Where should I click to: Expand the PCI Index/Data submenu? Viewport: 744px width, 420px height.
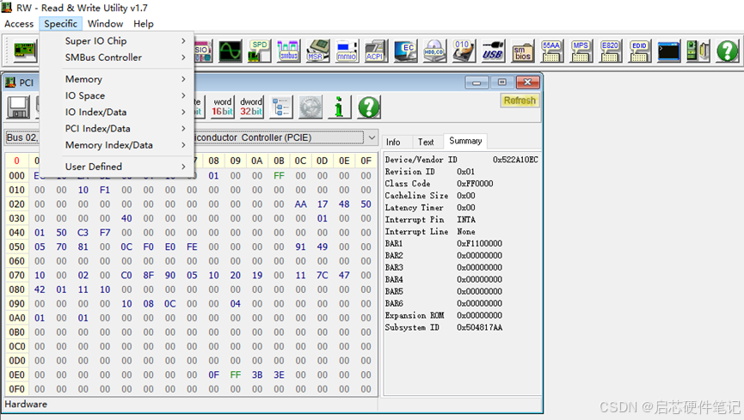(117, 129)
